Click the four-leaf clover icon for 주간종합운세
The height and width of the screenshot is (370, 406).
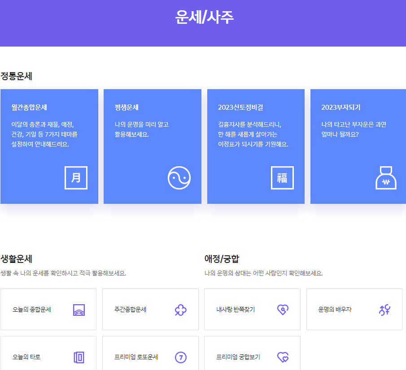(x=181, y=309)
